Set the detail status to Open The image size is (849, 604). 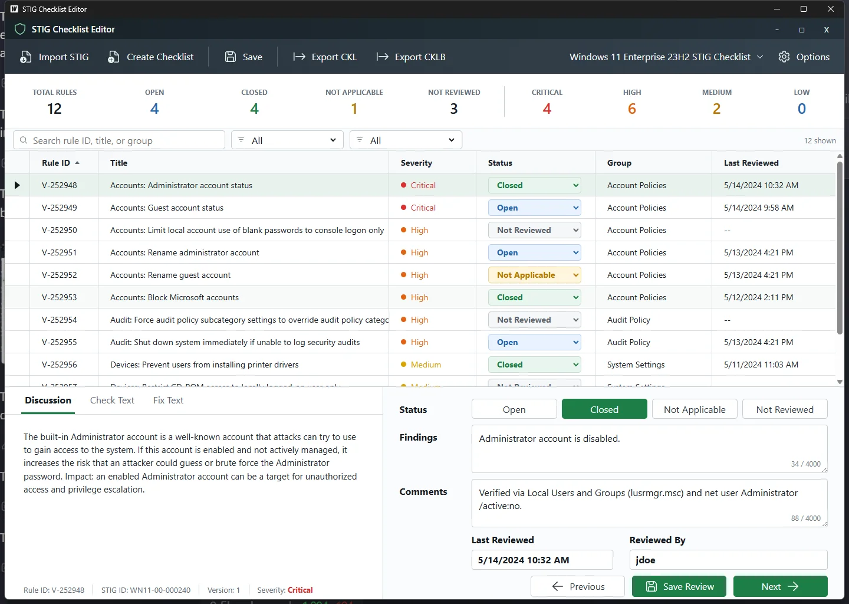514,409
